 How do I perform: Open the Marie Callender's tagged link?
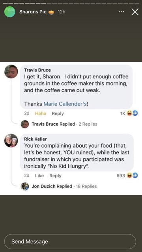pos(65,104)
